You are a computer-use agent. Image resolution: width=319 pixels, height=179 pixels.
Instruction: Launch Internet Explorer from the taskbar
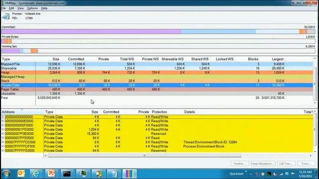[36, 174]
